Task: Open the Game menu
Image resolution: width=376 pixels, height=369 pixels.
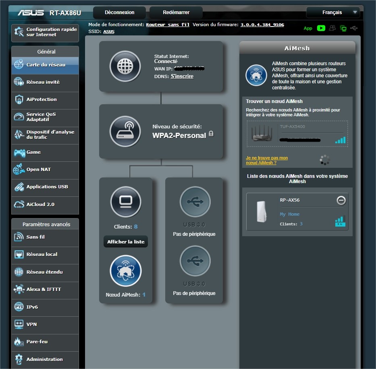Action: pyautogui.click(x=45, y=153)
